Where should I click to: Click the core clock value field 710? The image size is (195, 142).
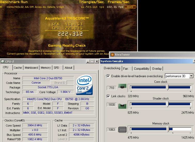pos(112,88)
